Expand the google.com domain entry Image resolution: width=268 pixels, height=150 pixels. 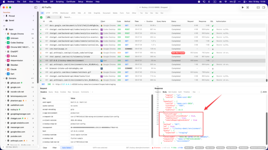(5, 87)
